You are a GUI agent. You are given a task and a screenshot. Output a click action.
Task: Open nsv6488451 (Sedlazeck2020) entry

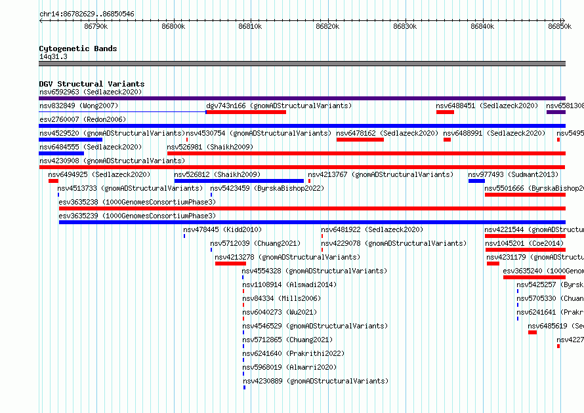[x=487, y=106]
